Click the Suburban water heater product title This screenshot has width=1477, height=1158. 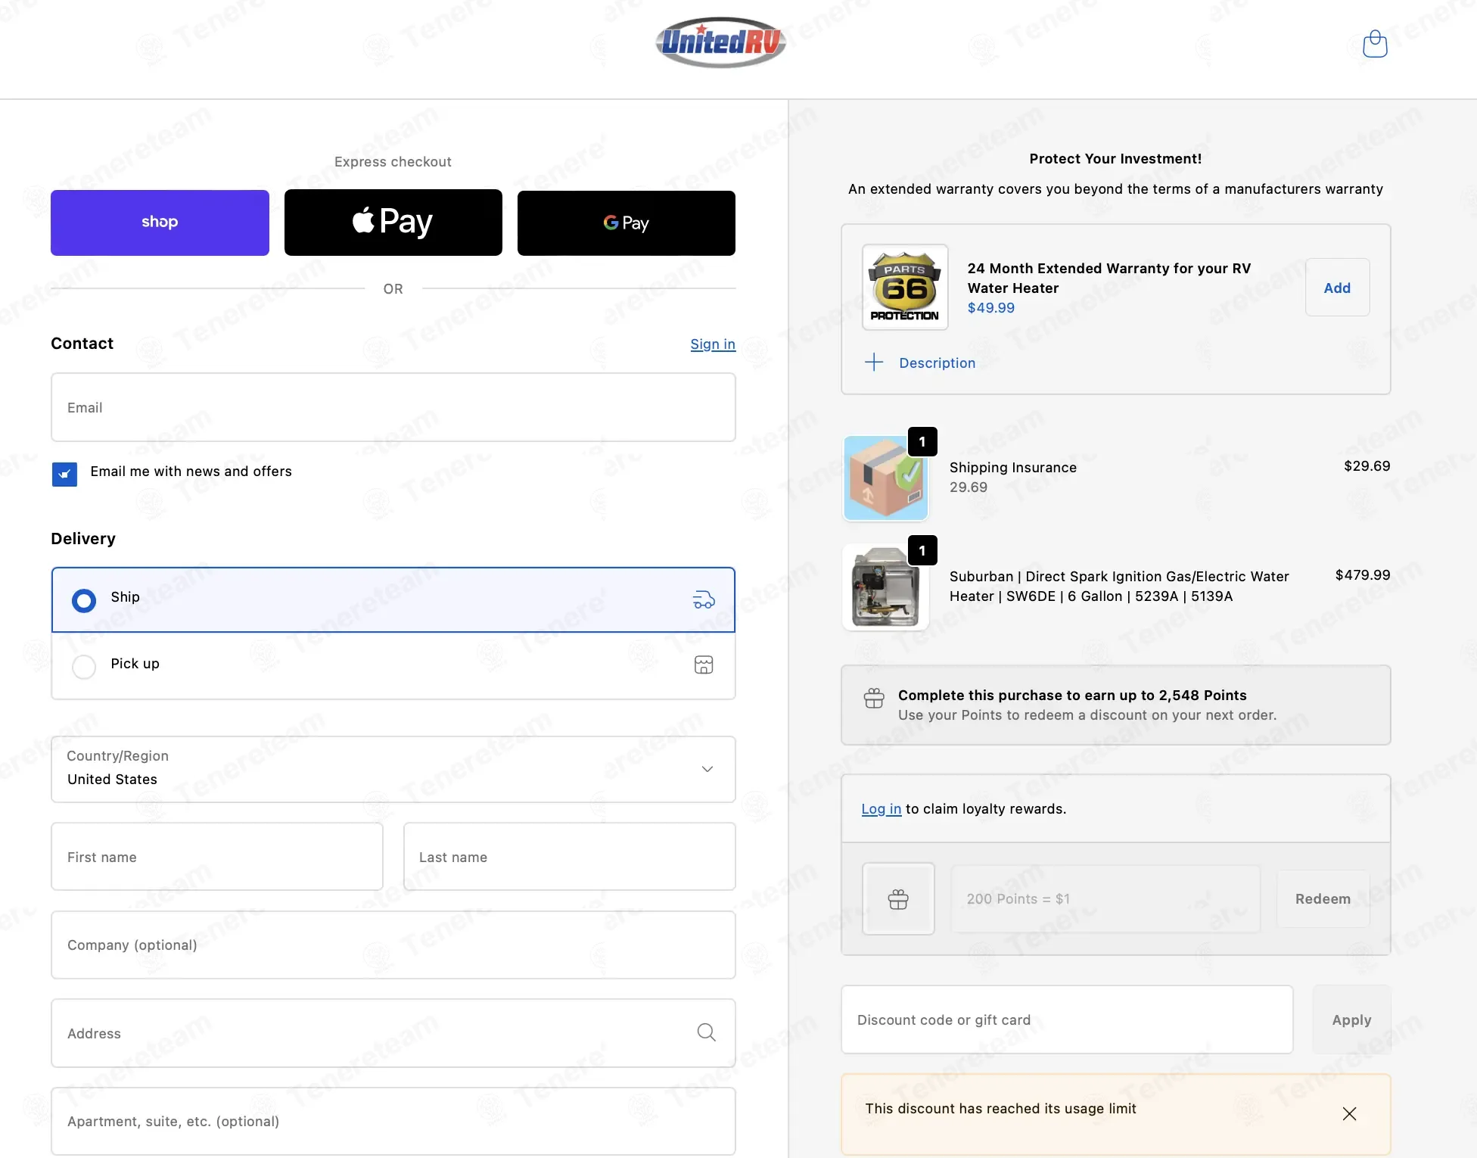tap(1119, 587)
